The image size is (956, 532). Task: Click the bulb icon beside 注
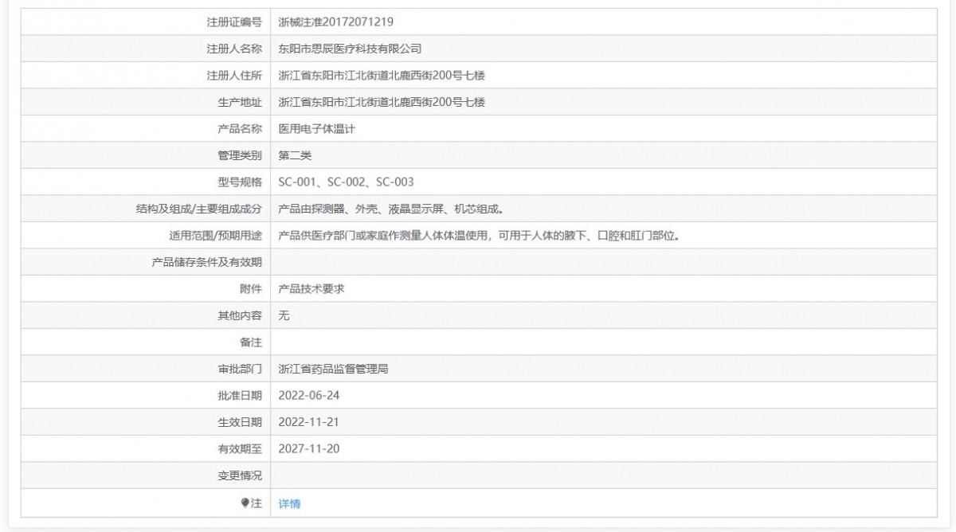[x=246, y=503]
